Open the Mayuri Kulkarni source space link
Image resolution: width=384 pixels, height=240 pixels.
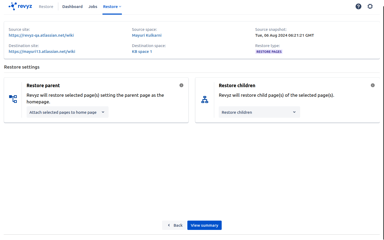(x=147, y=35)
